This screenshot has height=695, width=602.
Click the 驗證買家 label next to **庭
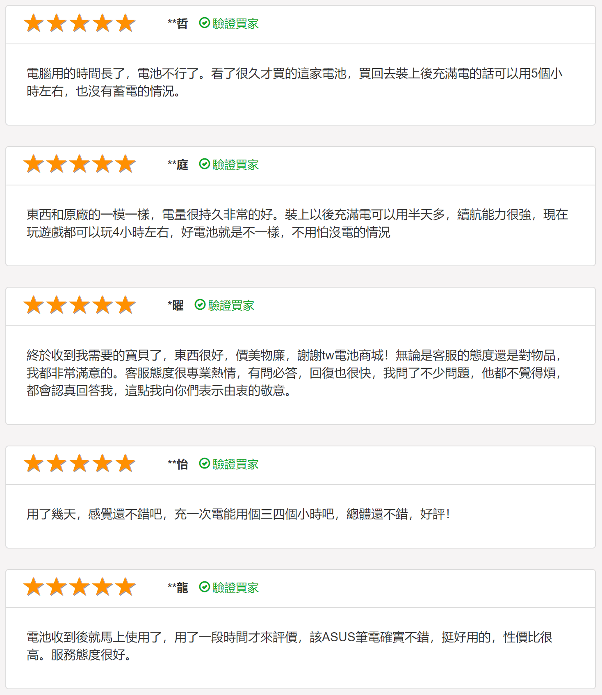(235, 165)
